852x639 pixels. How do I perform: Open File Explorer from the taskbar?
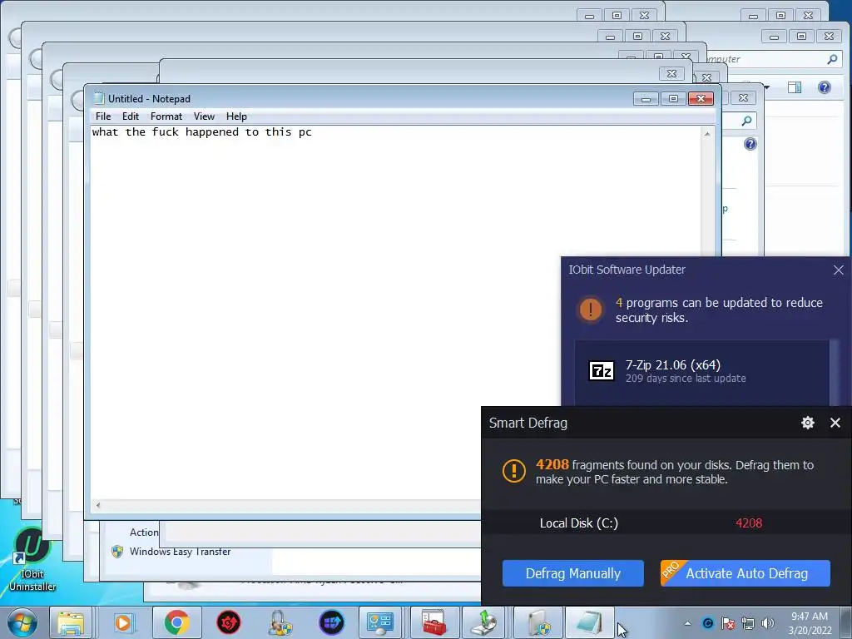pyautogui.click(x=72, y=622)
